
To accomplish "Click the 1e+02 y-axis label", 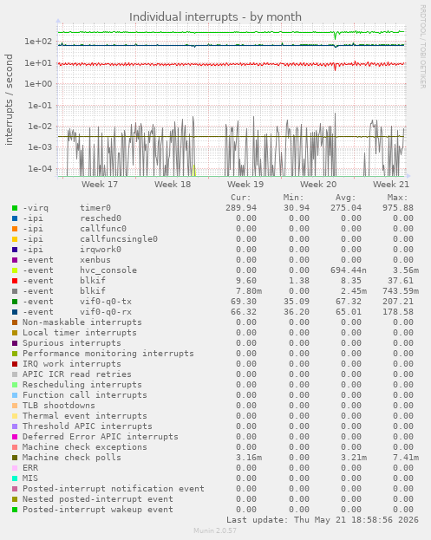I will pyautogui.click(x=38, y=42).
